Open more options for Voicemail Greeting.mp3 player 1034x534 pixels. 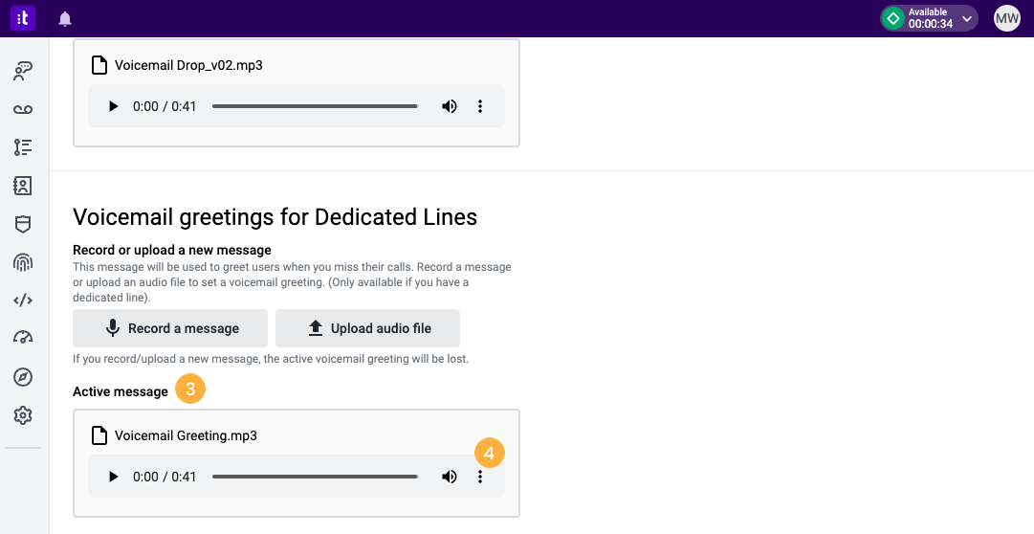coord(480,477)
